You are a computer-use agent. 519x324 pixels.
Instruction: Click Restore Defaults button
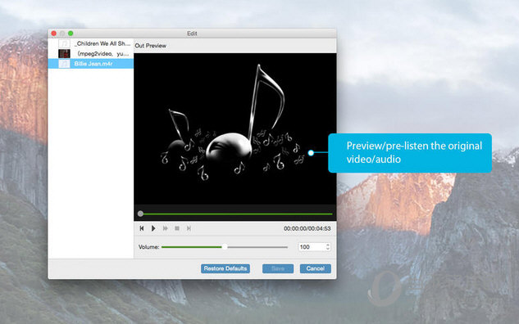(225, 268)
